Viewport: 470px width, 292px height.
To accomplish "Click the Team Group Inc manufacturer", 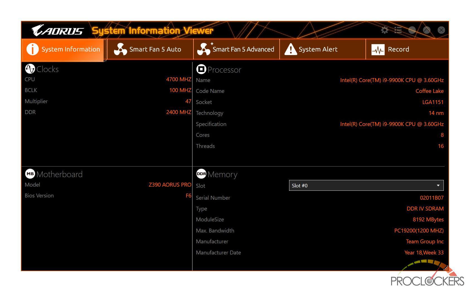I will click(425, 241).
